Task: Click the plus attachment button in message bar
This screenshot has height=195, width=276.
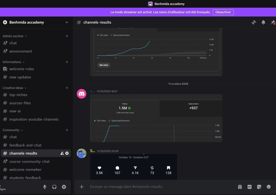Action: point(81,187)
